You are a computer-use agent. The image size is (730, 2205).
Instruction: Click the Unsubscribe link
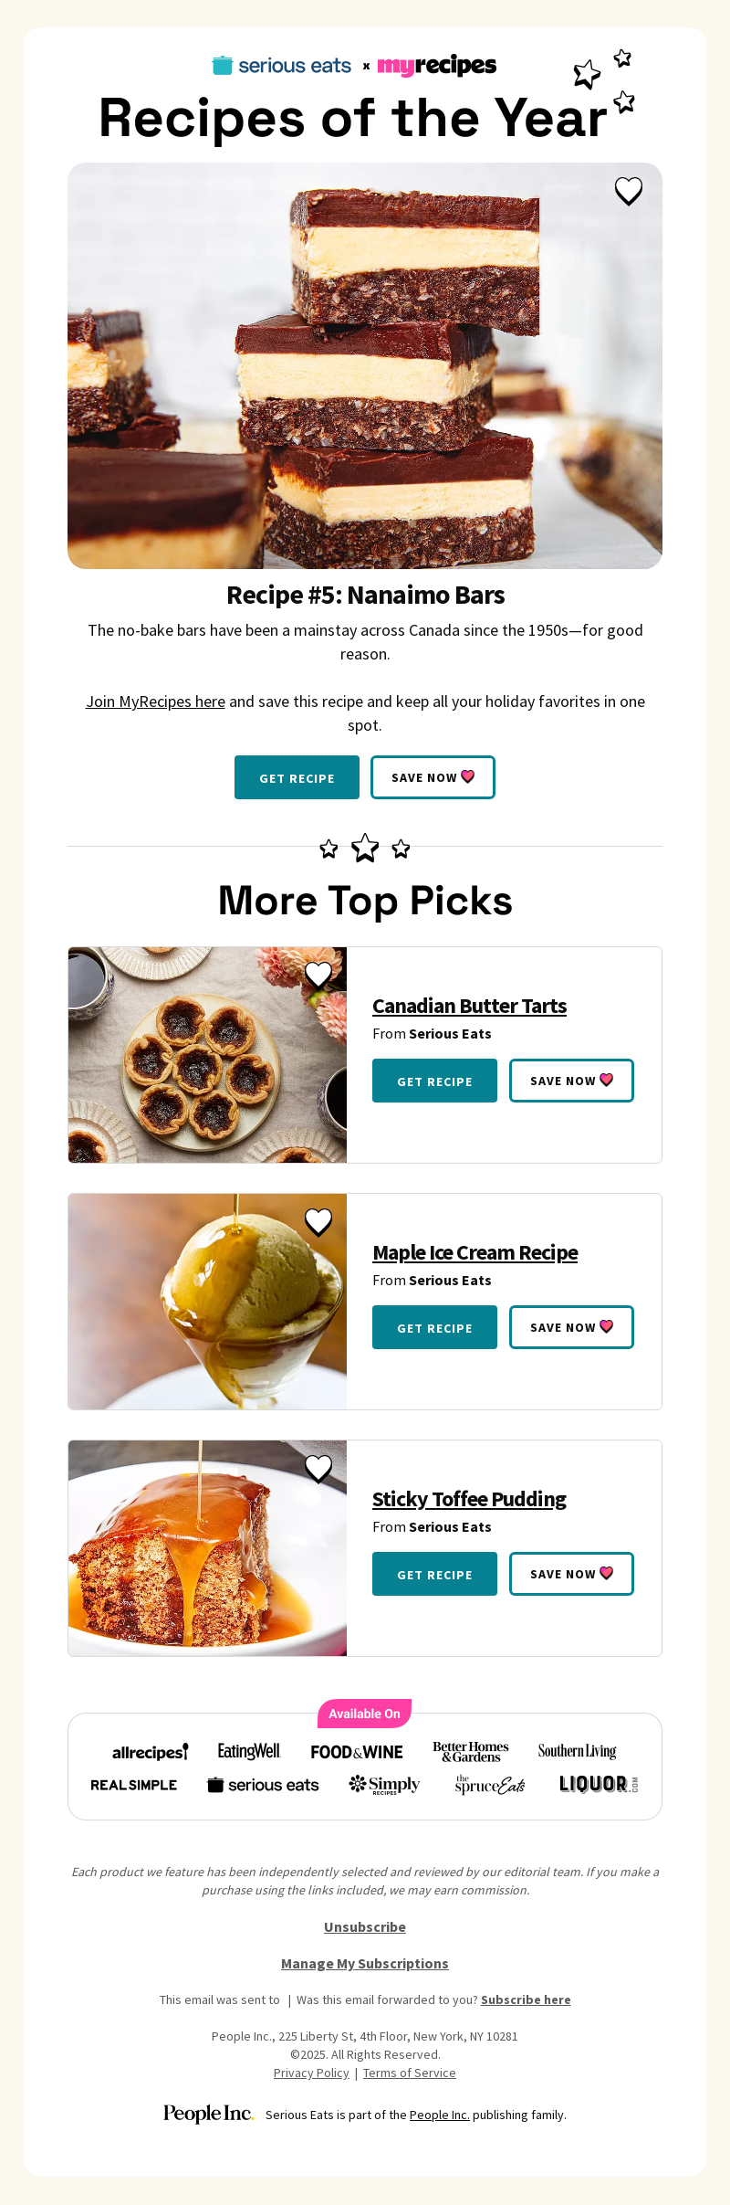coord(365,1926)
